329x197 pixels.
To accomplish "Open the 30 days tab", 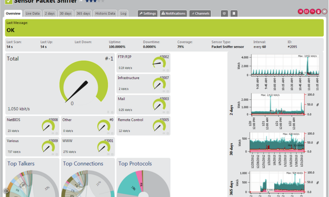I will (x=66, y=13).
